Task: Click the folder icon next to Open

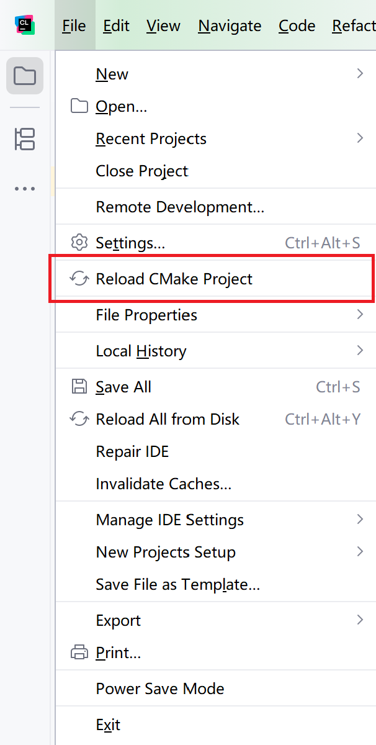Action: pos(79,106)
